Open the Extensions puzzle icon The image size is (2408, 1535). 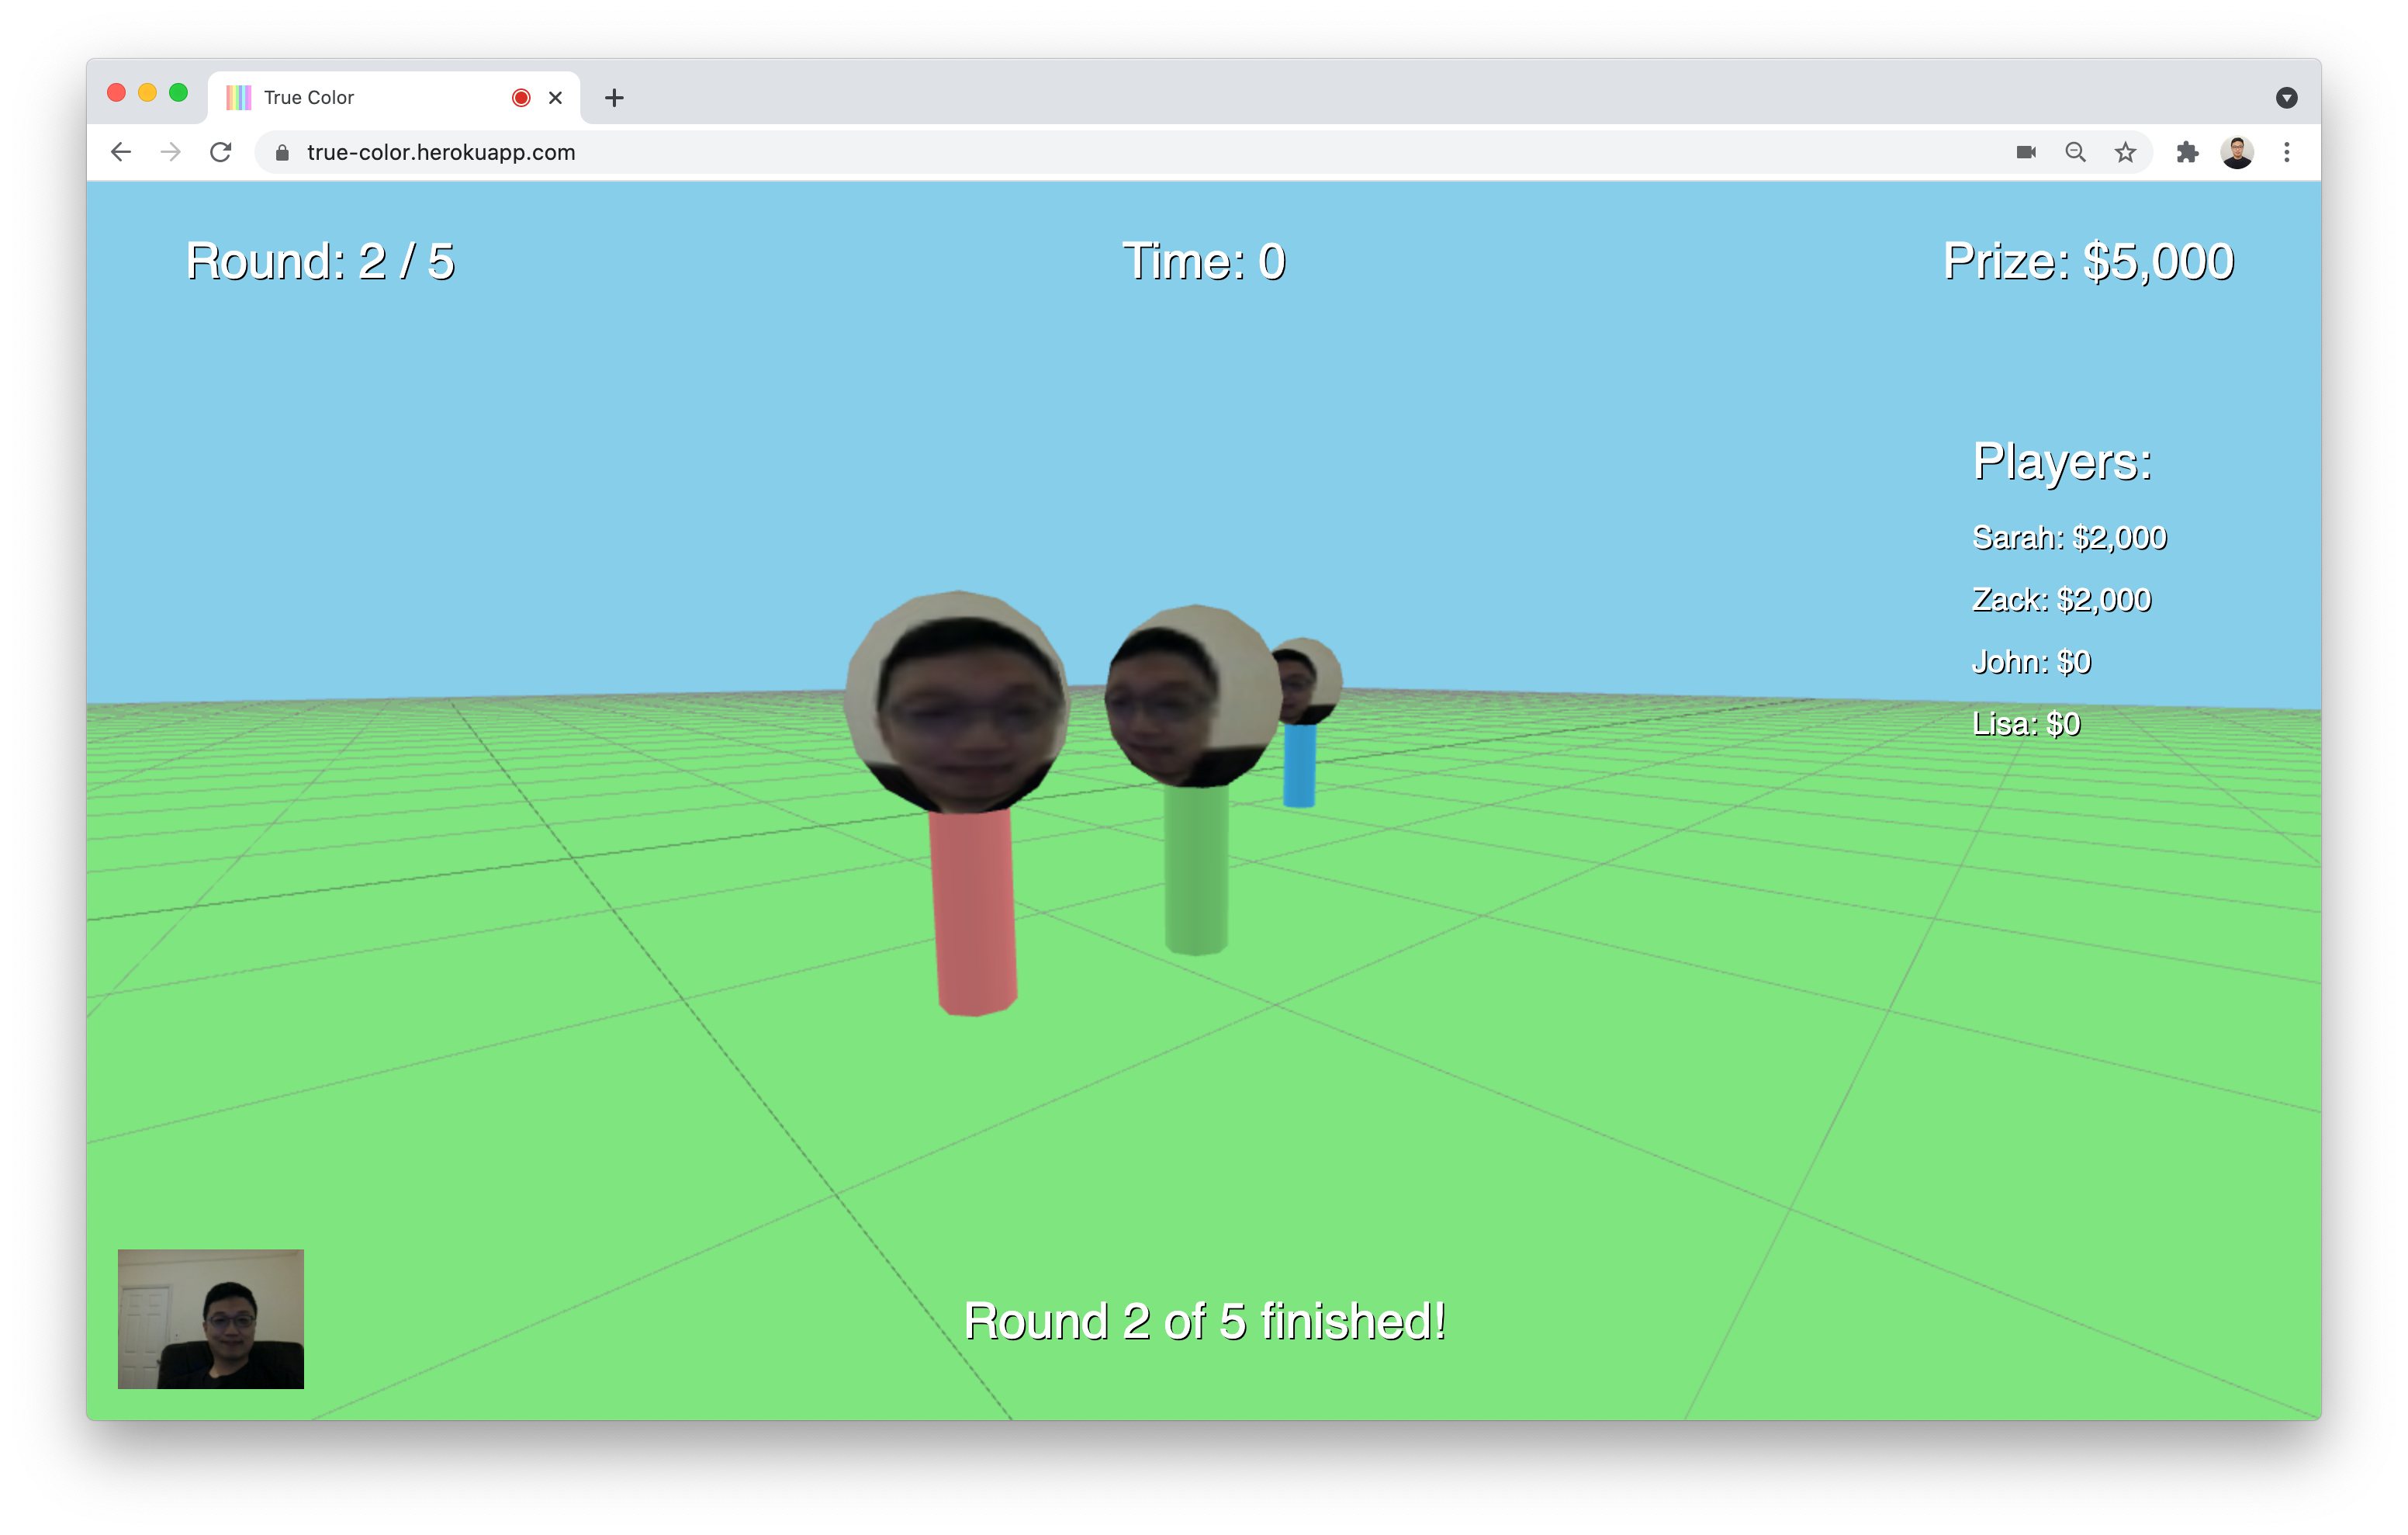coord(2187,152)
